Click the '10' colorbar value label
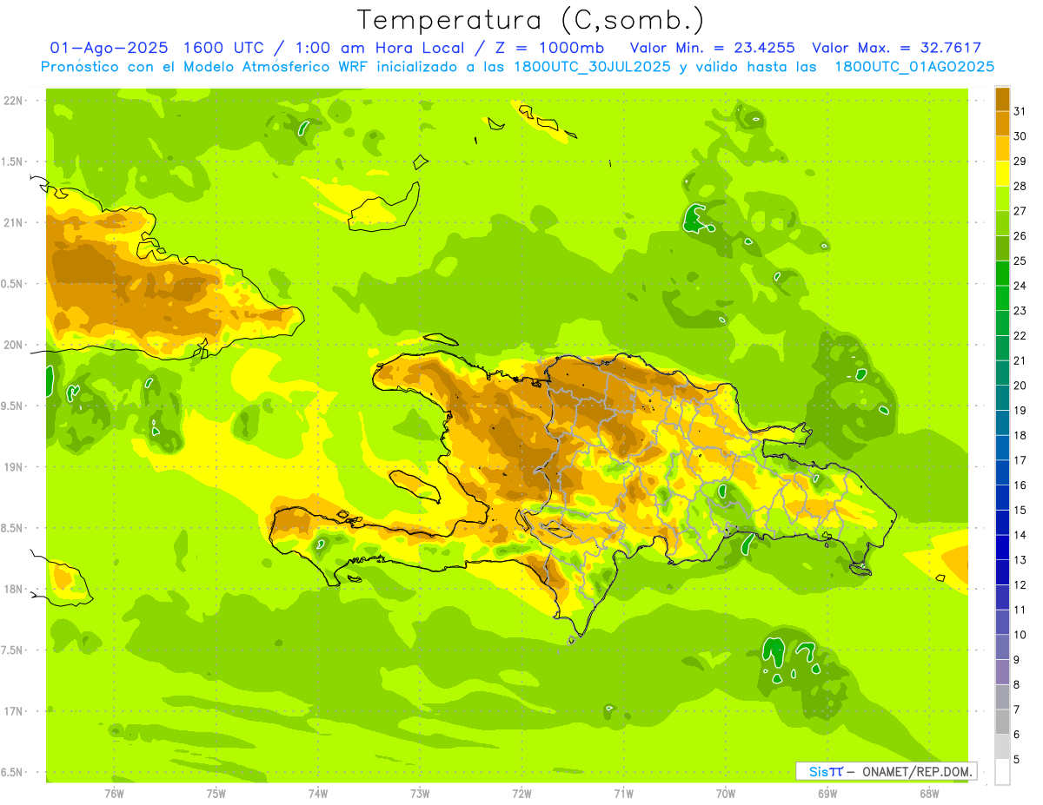 [x=1020, y=635]
